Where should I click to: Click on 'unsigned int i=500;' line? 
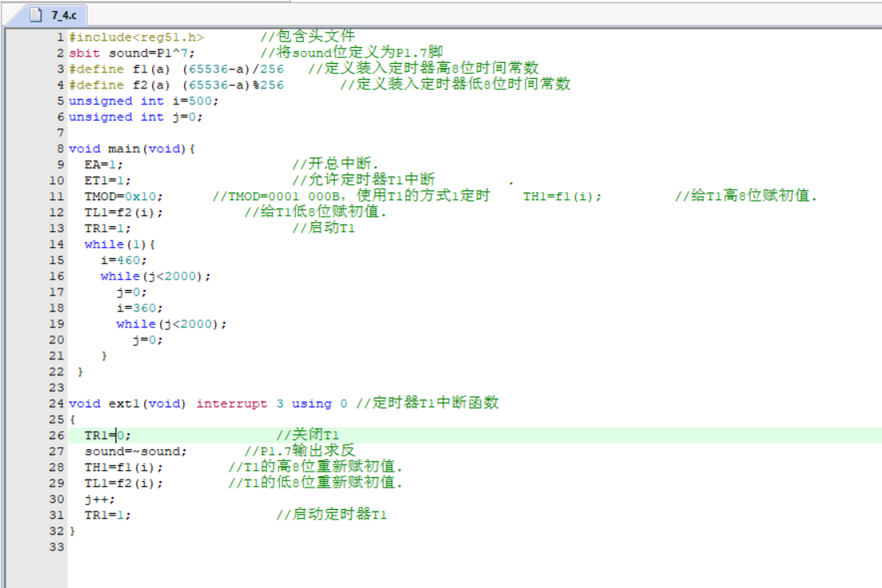coord(144,100)
